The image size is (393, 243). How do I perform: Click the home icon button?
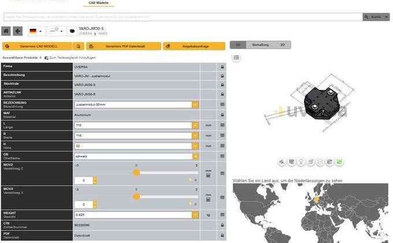pyautogui.click(x=6, y=31)
